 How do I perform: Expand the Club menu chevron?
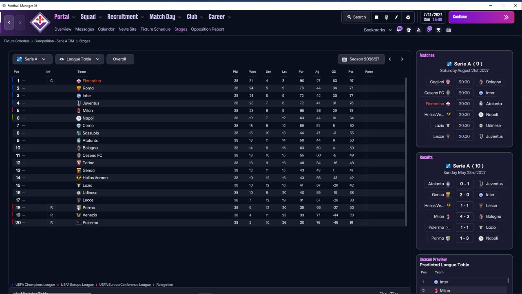coord(201,17)
